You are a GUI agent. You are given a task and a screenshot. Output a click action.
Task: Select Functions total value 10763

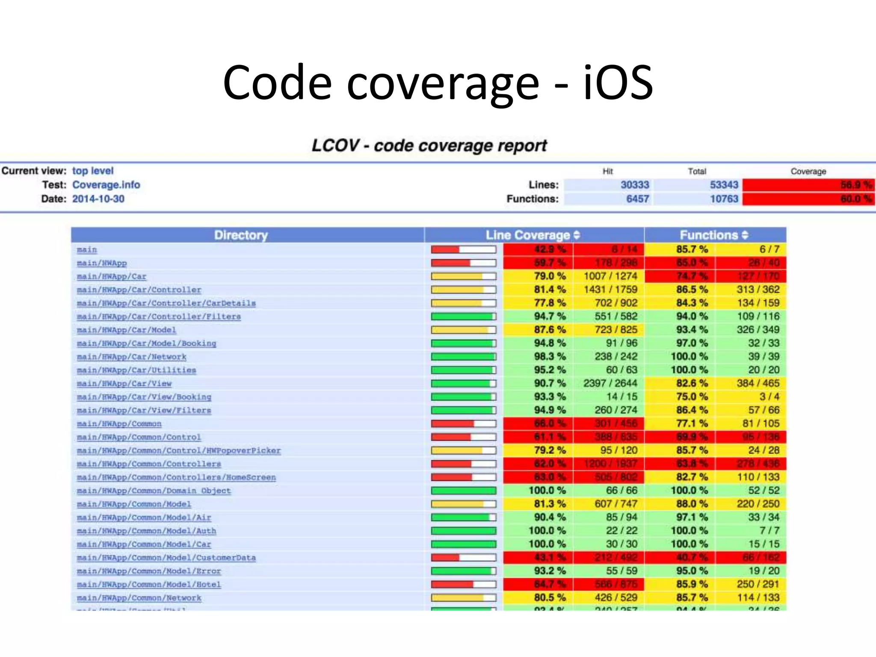(724, 199)
